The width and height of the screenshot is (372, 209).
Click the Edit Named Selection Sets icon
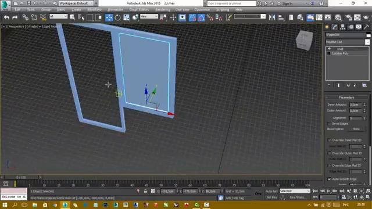[228, 17]
